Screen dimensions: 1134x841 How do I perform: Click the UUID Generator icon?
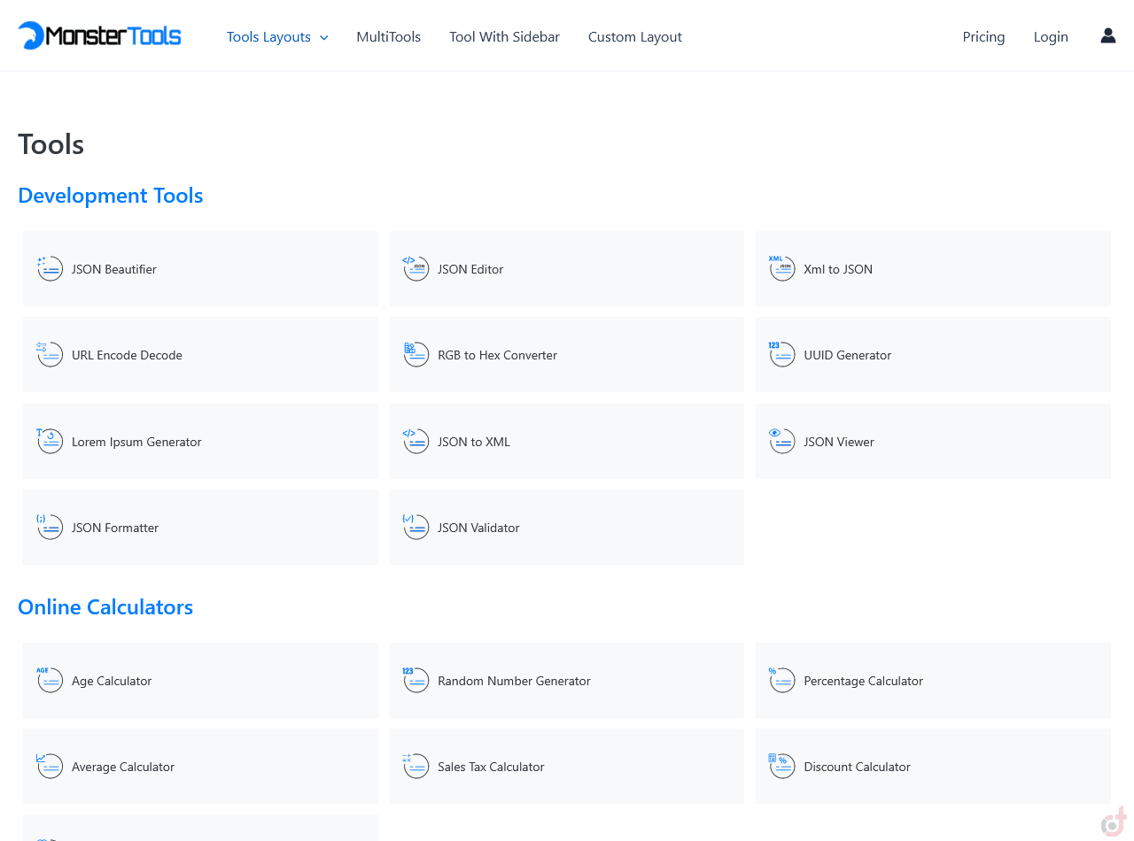tap(781, 355)
